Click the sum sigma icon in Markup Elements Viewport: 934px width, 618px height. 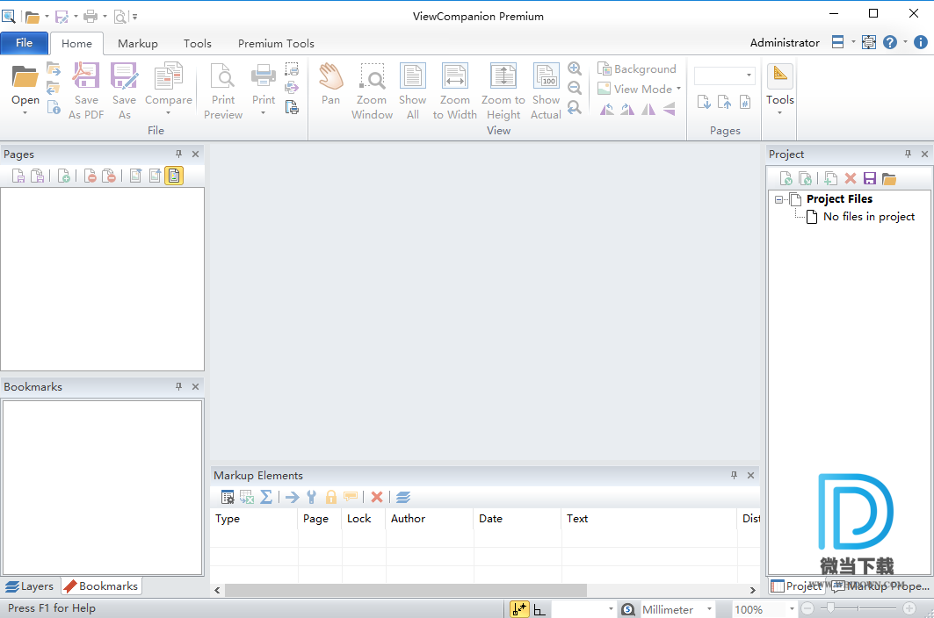coord(266,497)
